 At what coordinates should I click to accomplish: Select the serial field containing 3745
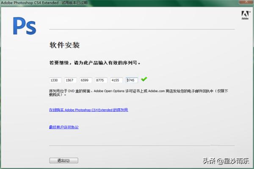coord(132,80)
